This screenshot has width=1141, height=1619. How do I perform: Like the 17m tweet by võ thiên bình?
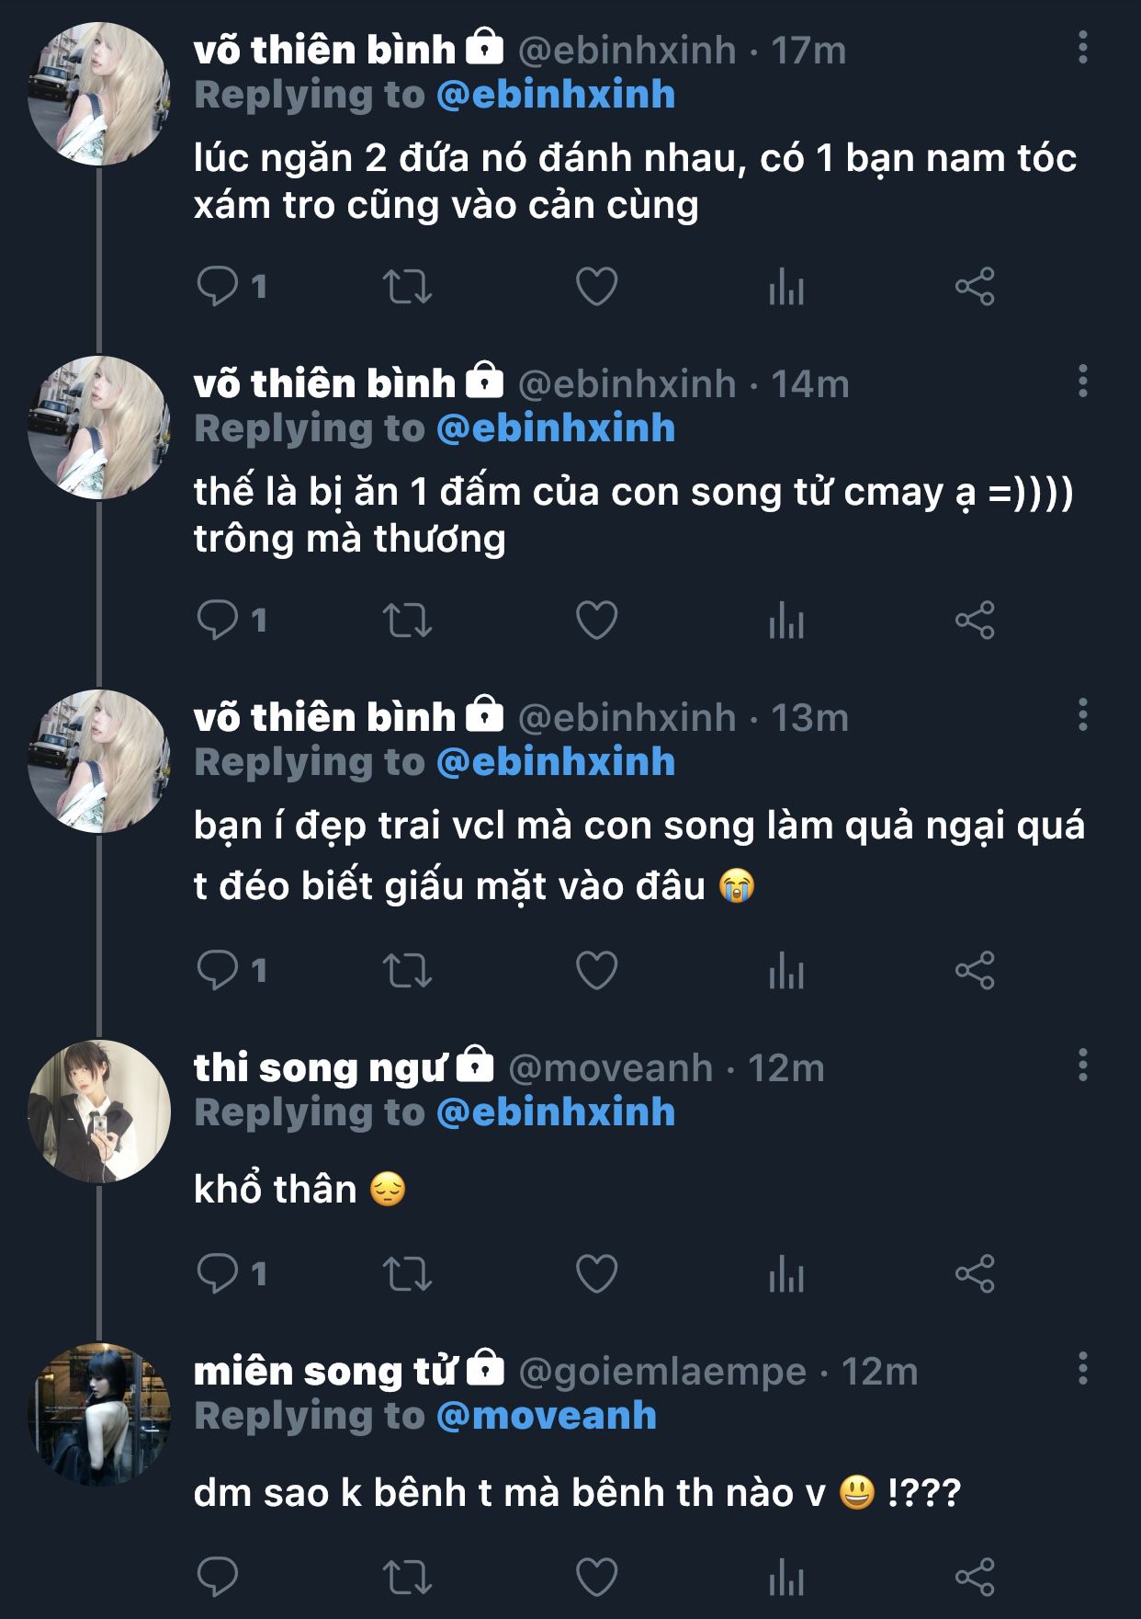pyautogui.click(x=596, y=287)
